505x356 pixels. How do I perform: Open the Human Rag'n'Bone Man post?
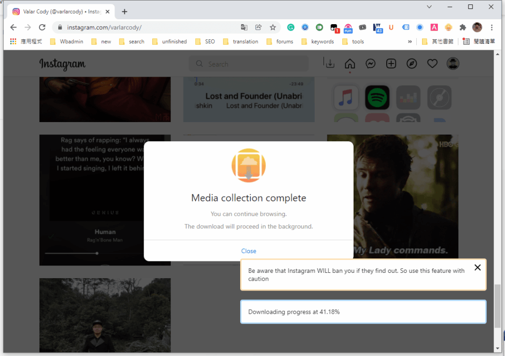tap(92, 200)
